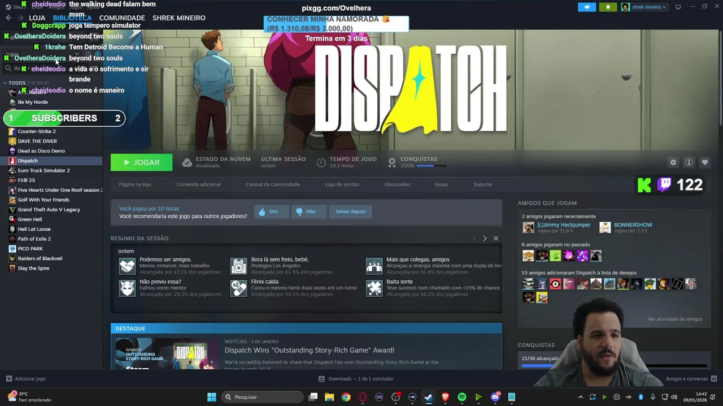Select Golf With Your Friends

click(x=43, y=200)
